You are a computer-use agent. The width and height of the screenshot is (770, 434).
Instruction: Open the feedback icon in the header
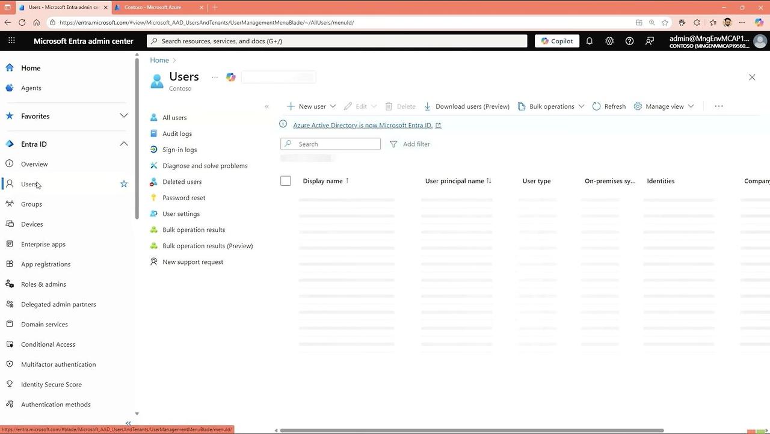coord(650,41)
